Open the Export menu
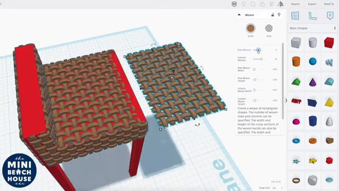Viewport: 339px width, 191px height. pos(312,4)
